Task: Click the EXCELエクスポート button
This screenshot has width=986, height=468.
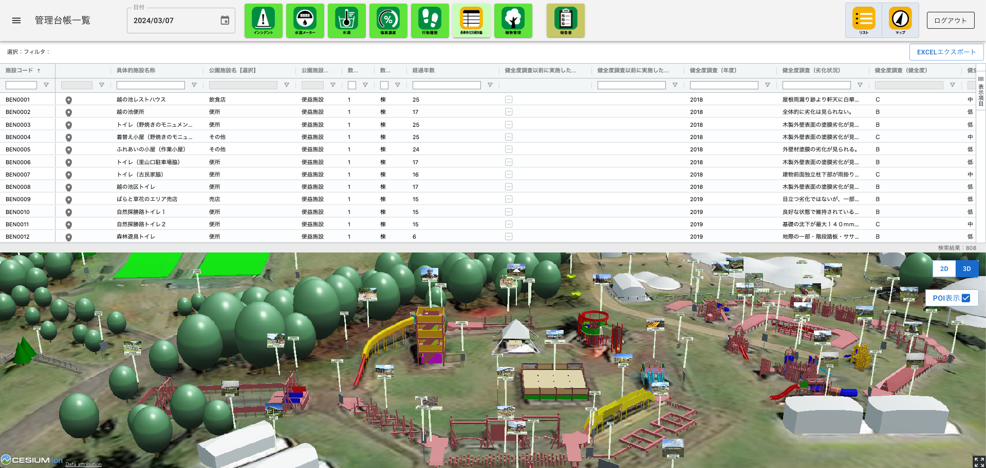Action: pos(946,52)
